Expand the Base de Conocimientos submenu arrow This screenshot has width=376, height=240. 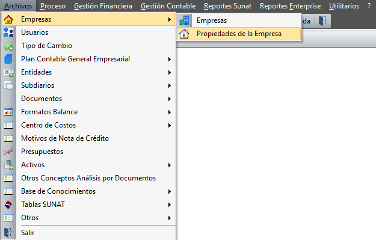[170, 191]
